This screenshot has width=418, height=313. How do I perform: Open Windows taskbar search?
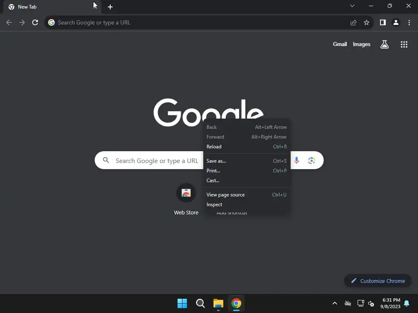[200, 303]
